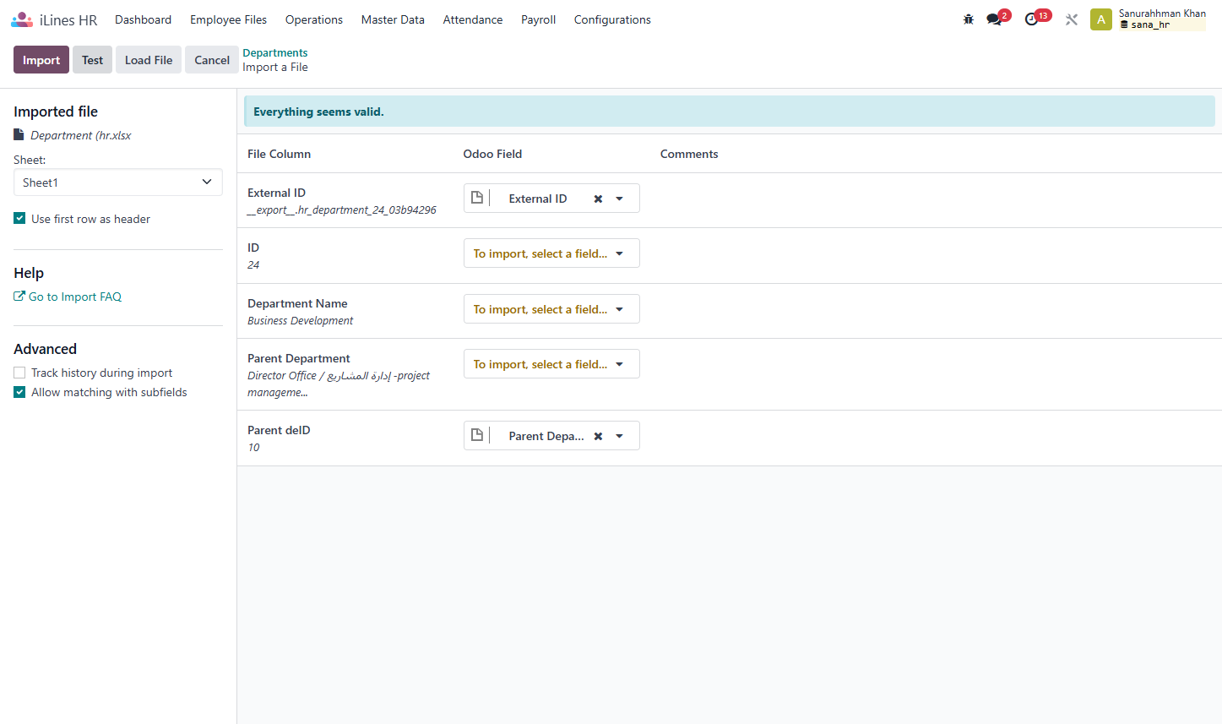Open the Go to Import FAQ link
Screen dimensions: 1222x724
(68, 297)
